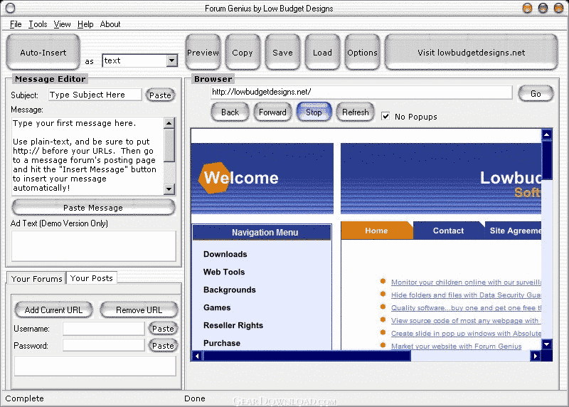Open 'View source code' link
This screenshot has width=569, height=407.
[x=466, y=321]
